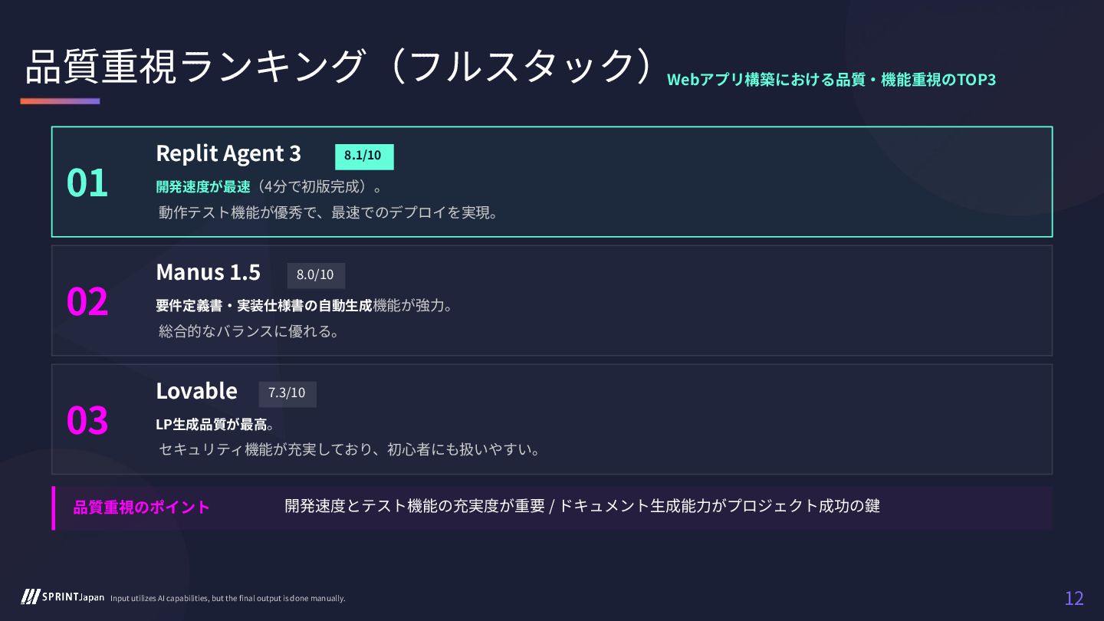
Task: Click the 7.3/10 score badge
Action: tap(287, 394)
